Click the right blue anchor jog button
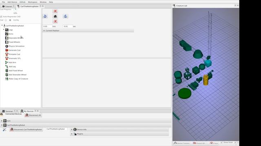The image size is (261, 146). click(65, 16)
